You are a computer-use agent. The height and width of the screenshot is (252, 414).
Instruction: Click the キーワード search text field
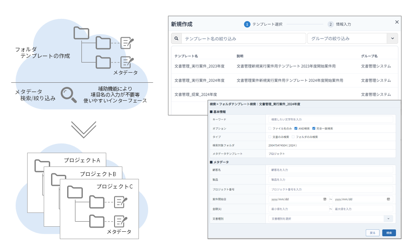330,120
